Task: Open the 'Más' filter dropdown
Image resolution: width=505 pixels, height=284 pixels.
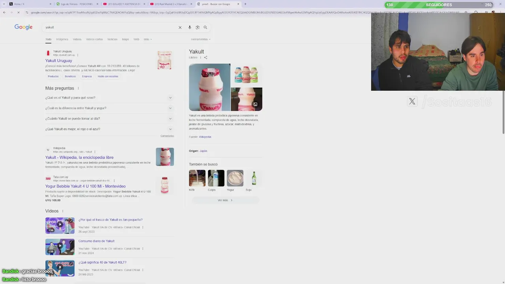Action: (x=148, y=39)
